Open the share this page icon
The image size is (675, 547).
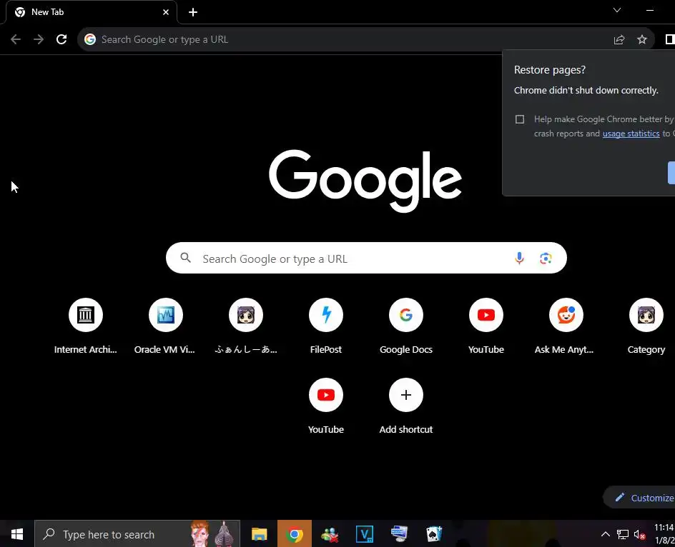coord(619,39)
